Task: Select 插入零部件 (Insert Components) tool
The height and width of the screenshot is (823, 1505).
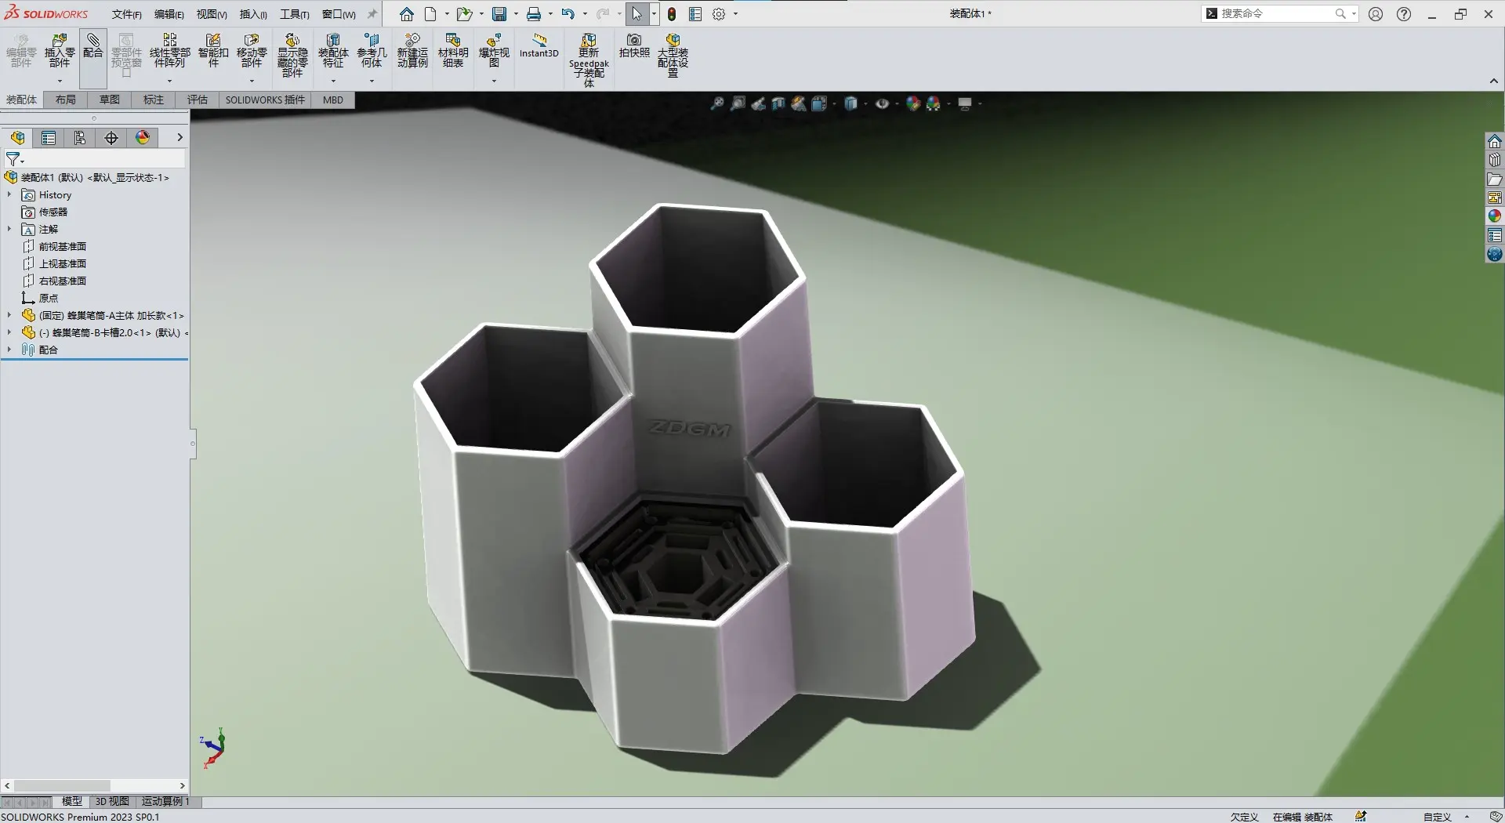Action: [x=60, y=49]
